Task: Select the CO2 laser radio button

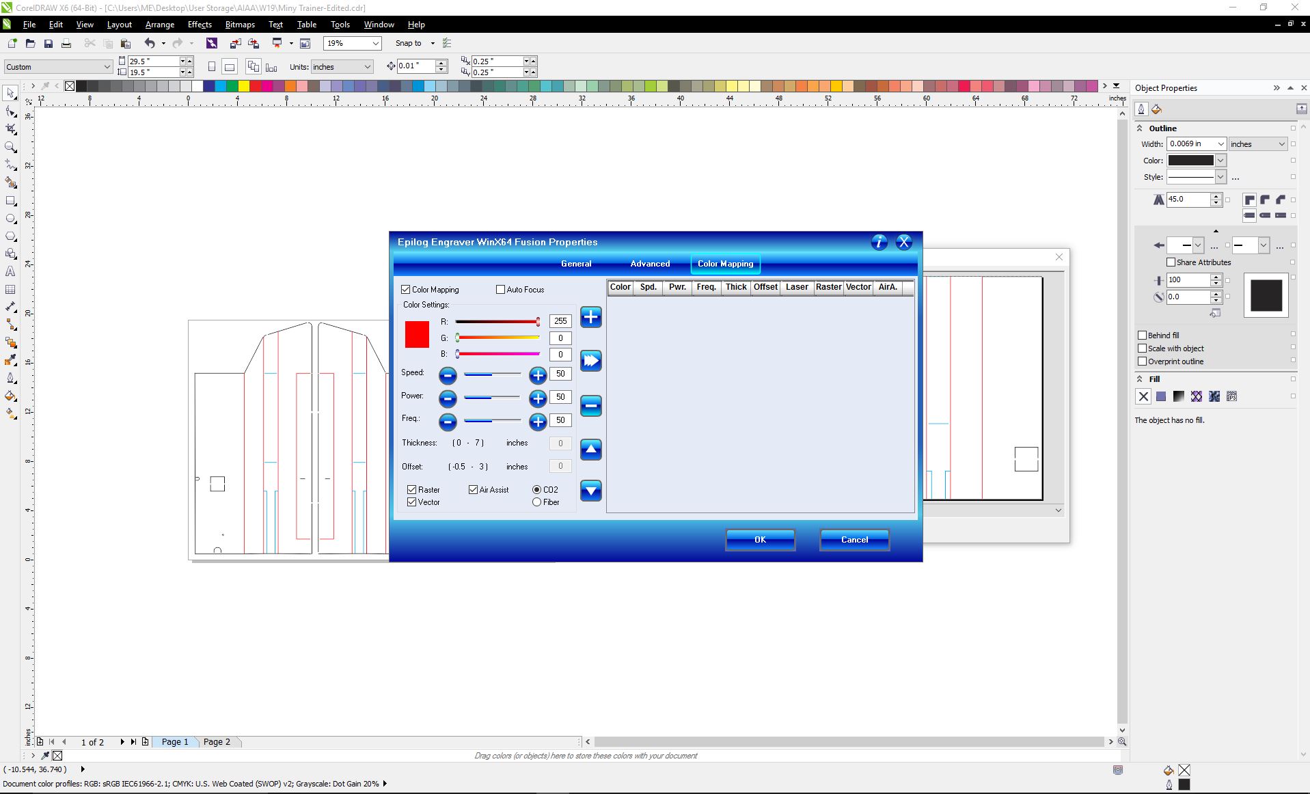Action: pyautogui.click(x=536, y=490)
